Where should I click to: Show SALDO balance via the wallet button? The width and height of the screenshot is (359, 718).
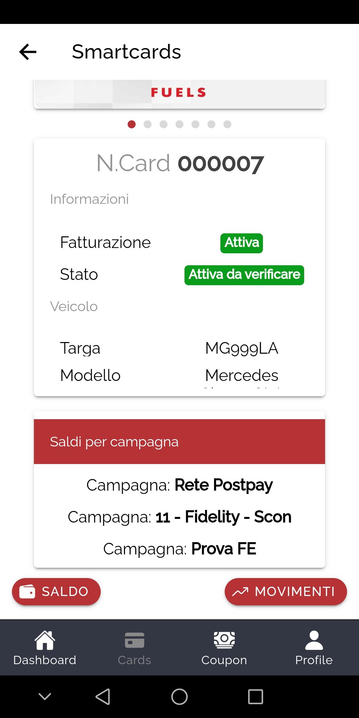coord(56,591)
